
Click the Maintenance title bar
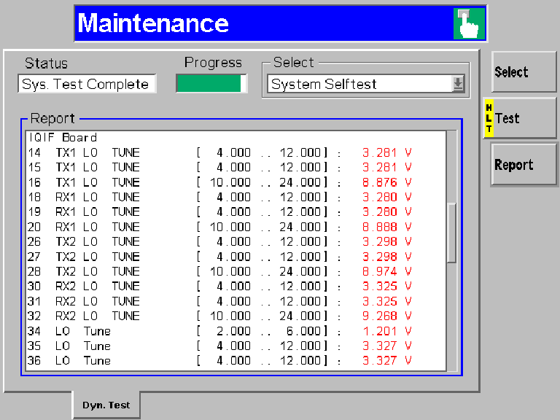pos(280,23)
